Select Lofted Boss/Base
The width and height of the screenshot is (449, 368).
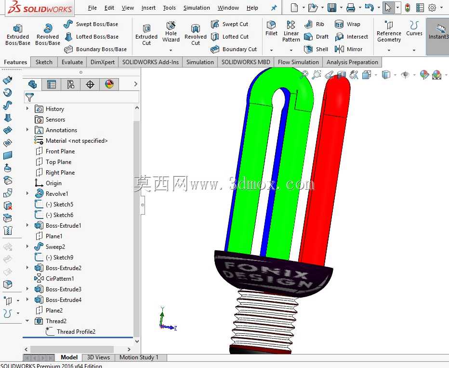(x=92, y=37)
